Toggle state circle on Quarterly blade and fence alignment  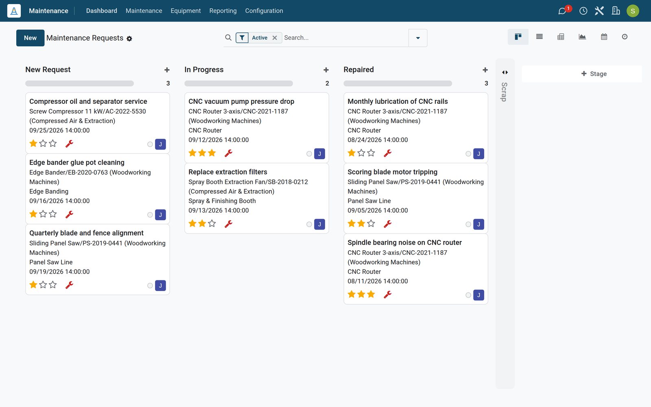pos(150,285)
